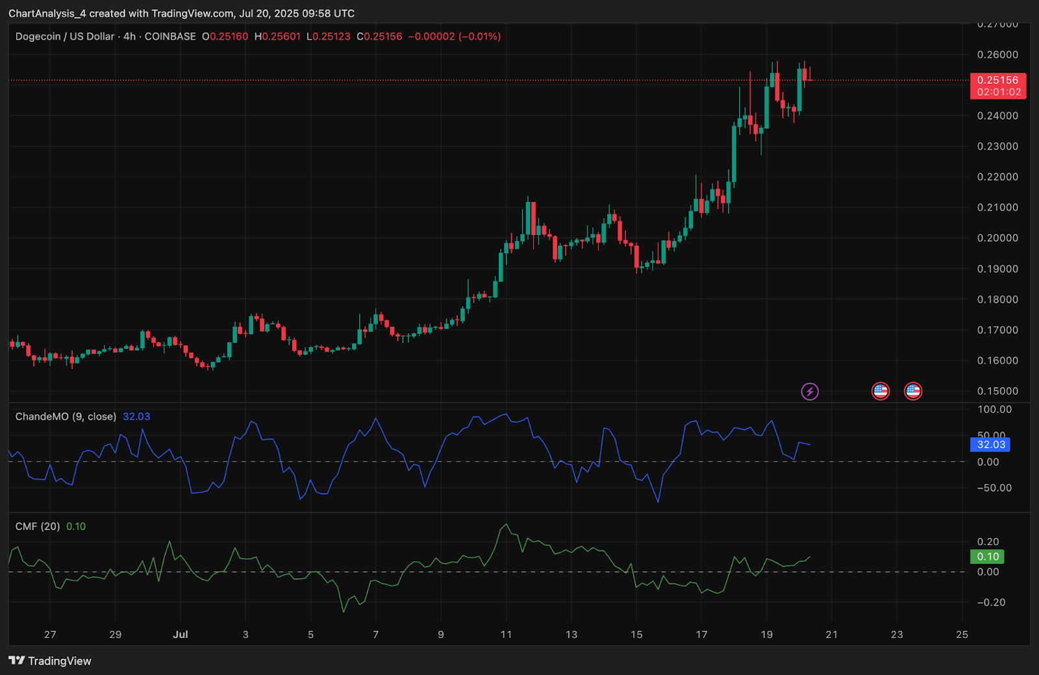The height and width of the screenshot is (675, 1039).
Task: Click the COINBASE exchange label in the header
Action: 170,36
